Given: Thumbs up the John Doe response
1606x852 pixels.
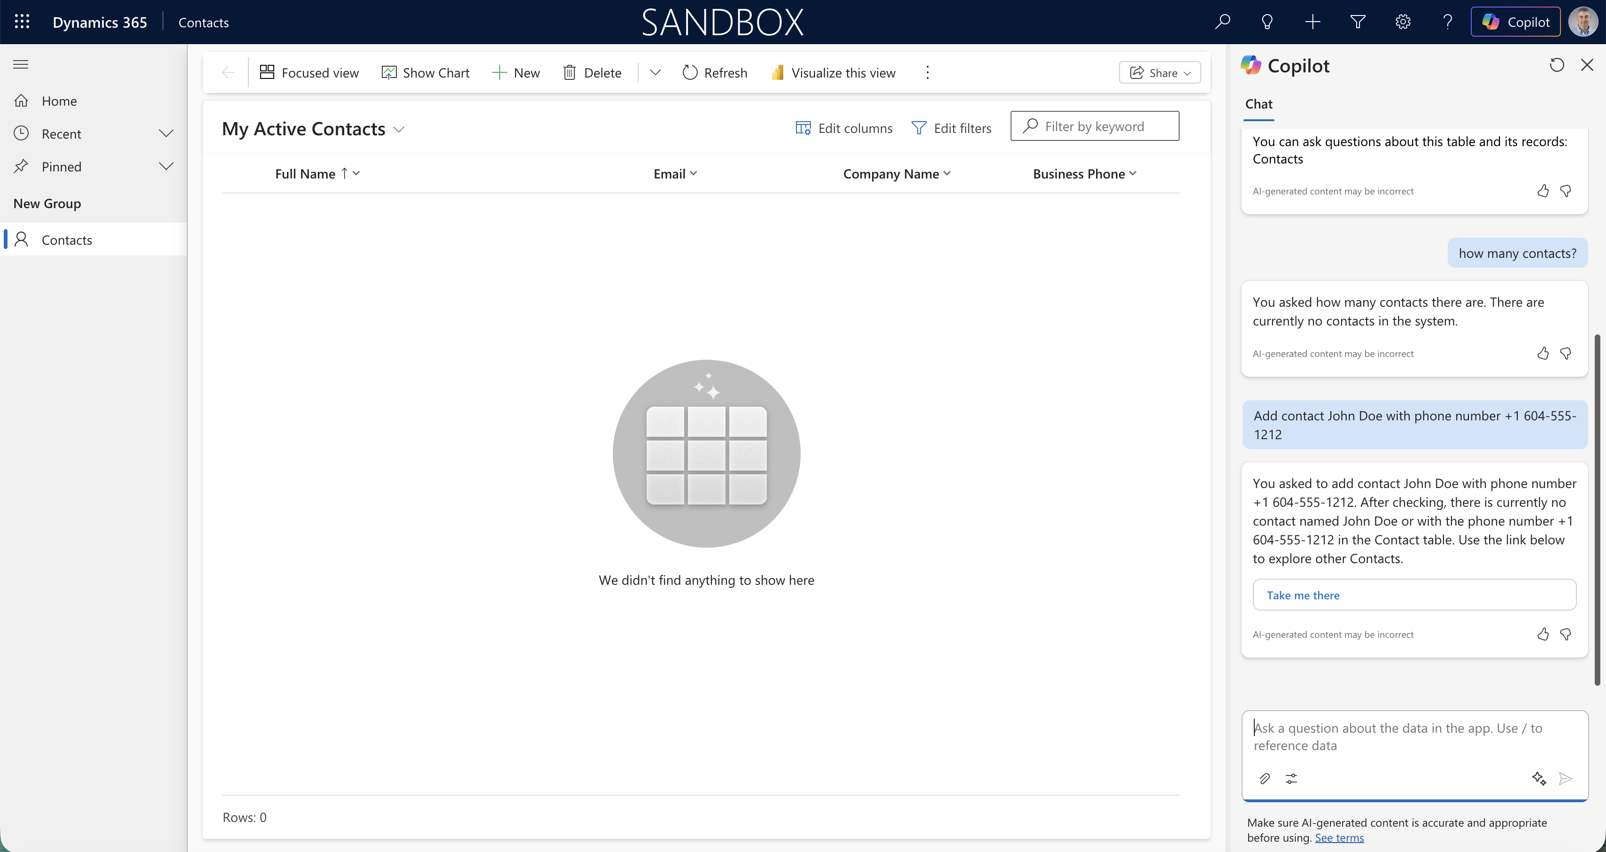Looking at the screenshot, I should coord(1543,635).
